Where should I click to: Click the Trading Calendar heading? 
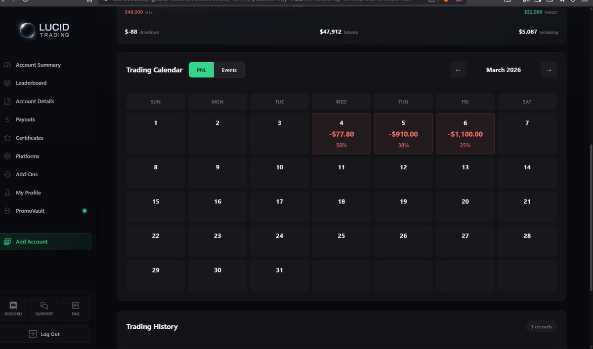click(154, 70)
